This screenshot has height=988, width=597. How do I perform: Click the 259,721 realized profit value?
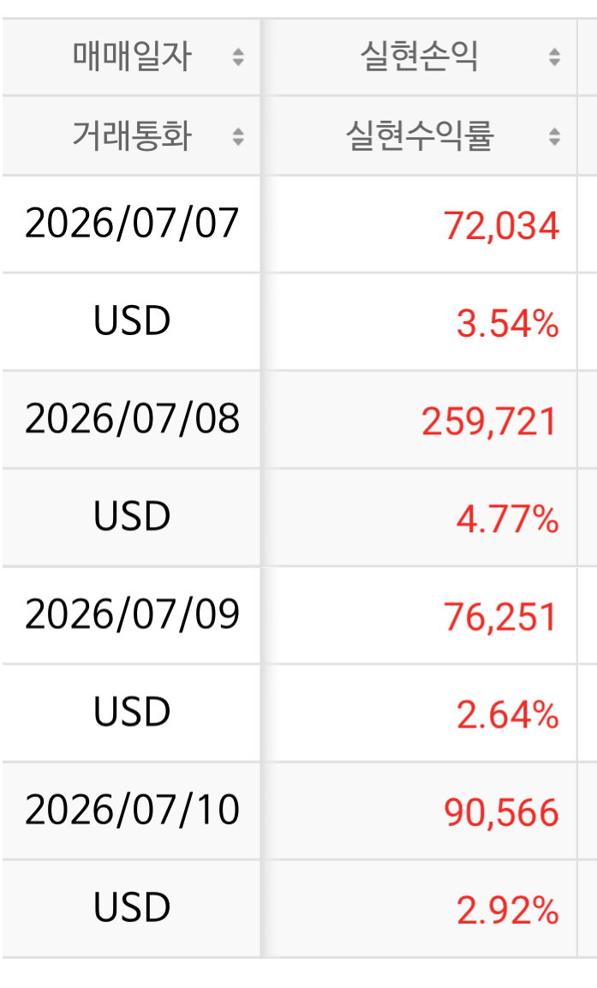(490, 421)
